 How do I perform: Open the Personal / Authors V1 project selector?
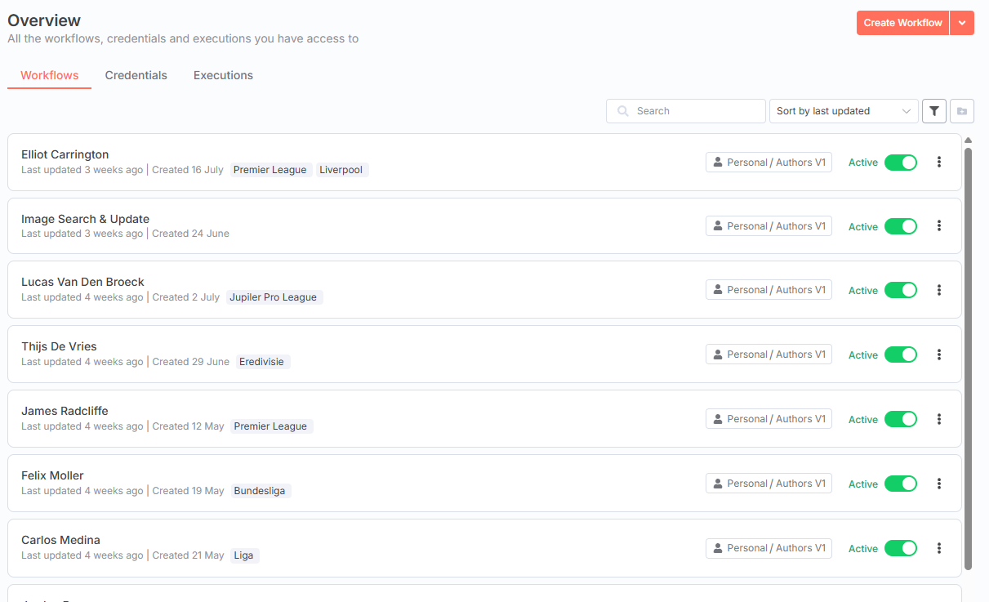(x=768, y=162)
